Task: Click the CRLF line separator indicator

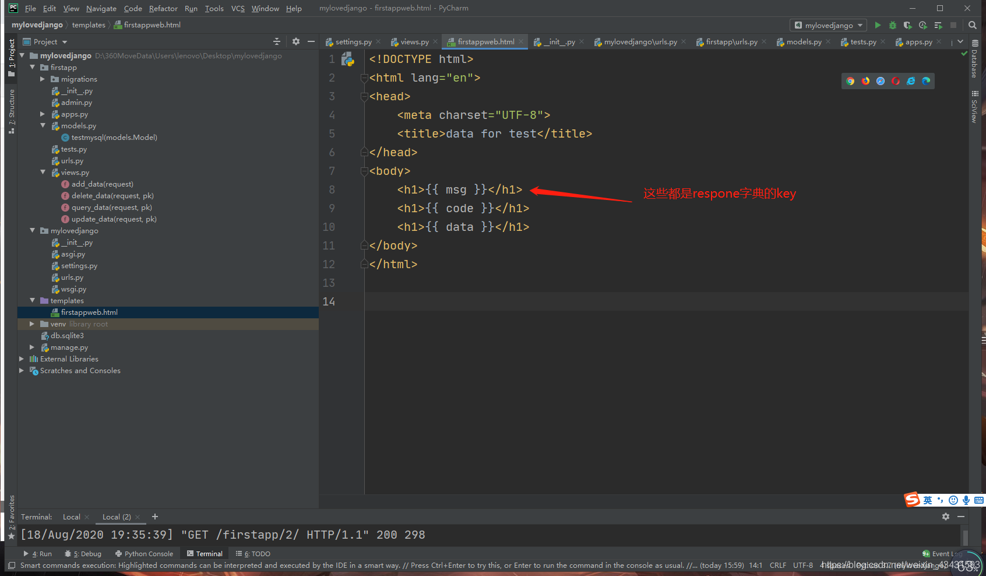Action: click(x=777, y=566)
